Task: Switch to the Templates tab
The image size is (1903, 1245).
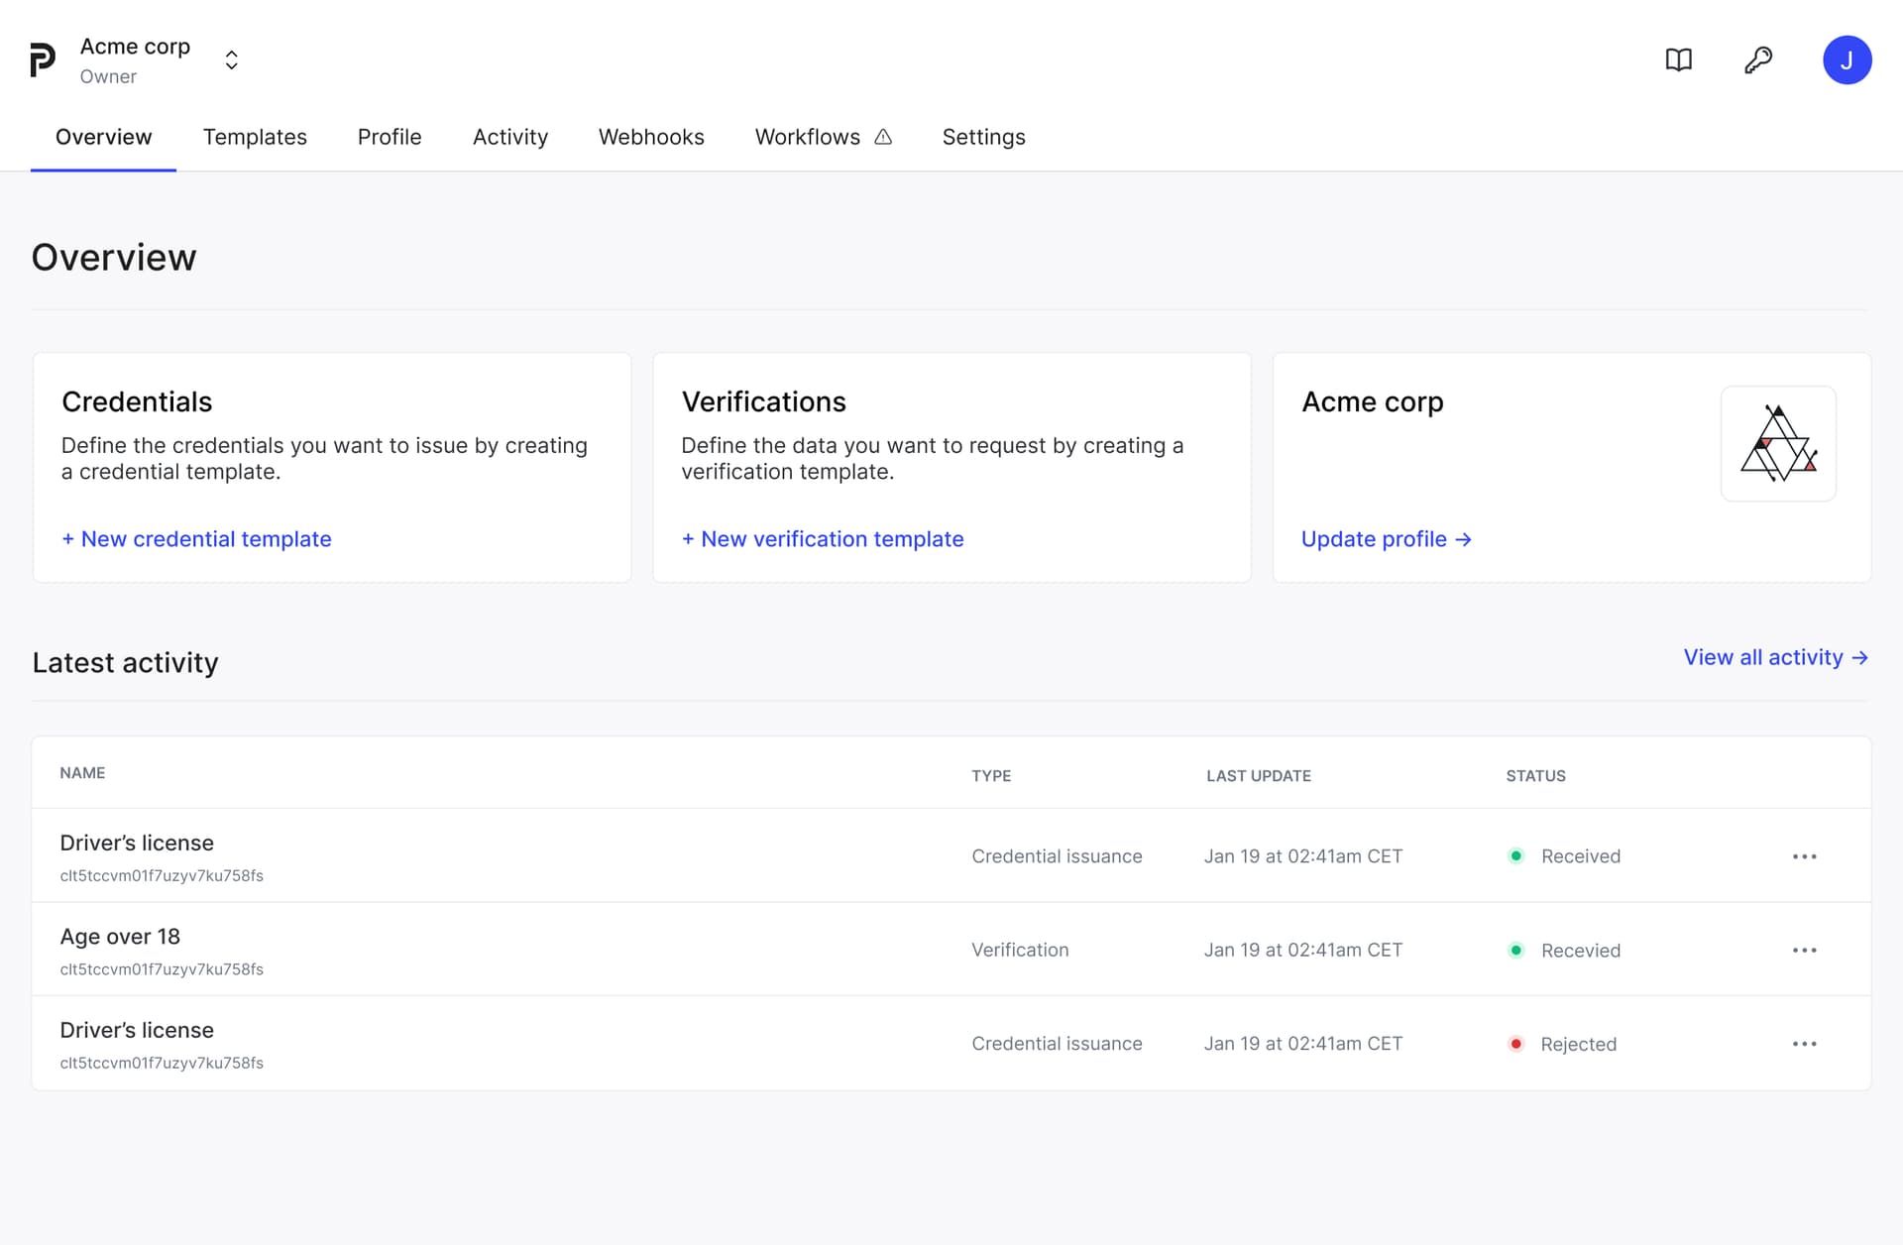Action: pos(255,137)
